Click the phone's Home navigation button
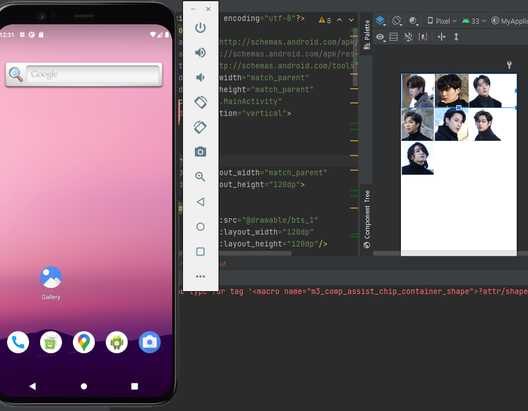Viewport: 528px width, 411px height. tap(84, 386)
